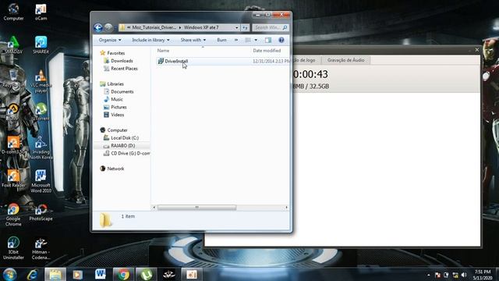Open VLC media player desktop icon

click(x=41, y=81)
